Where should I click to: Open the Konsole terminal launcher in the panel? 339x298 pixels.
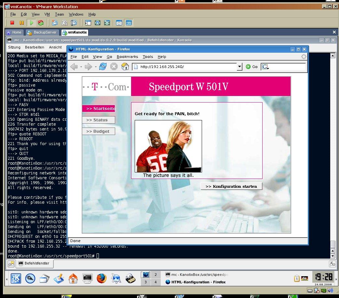[88, 278]
